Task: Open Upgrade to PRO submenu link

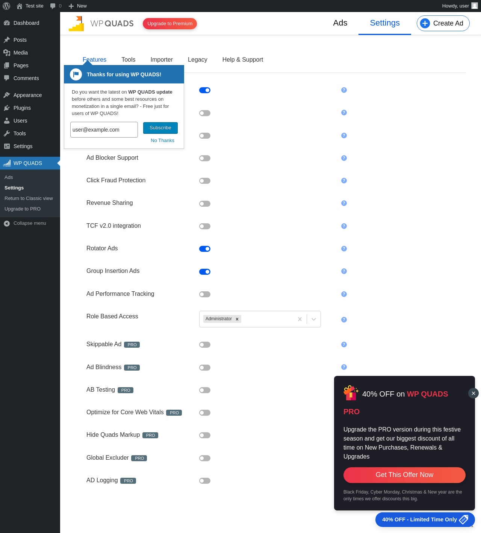Action: (23, 209)
